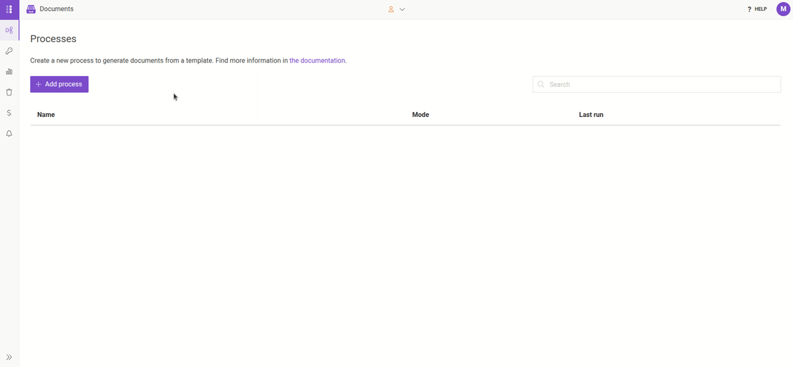793x367 pixels.
Task: Click the orange user icon in header
Action: click(x=391, y=9)
